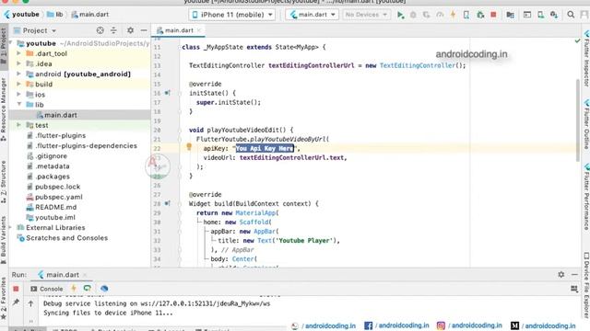
Task: Click the lib breadcrumb in navigation bar
Action: coord(55,15)
